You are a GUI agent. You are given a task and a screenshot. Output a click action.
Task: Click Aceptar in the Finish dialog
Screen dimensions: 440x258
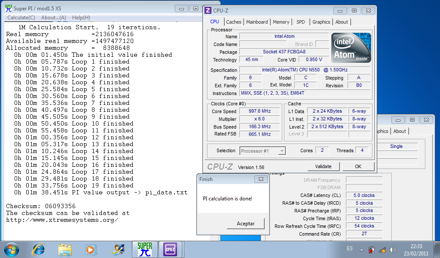245,224
